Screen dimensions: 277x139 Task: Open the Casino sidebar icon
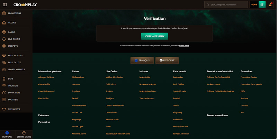pos(4,32)
